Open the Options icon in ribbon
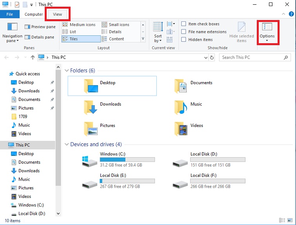Image resolution: width=296 pixels, height=225 pixels. click(x=267, y=28)
